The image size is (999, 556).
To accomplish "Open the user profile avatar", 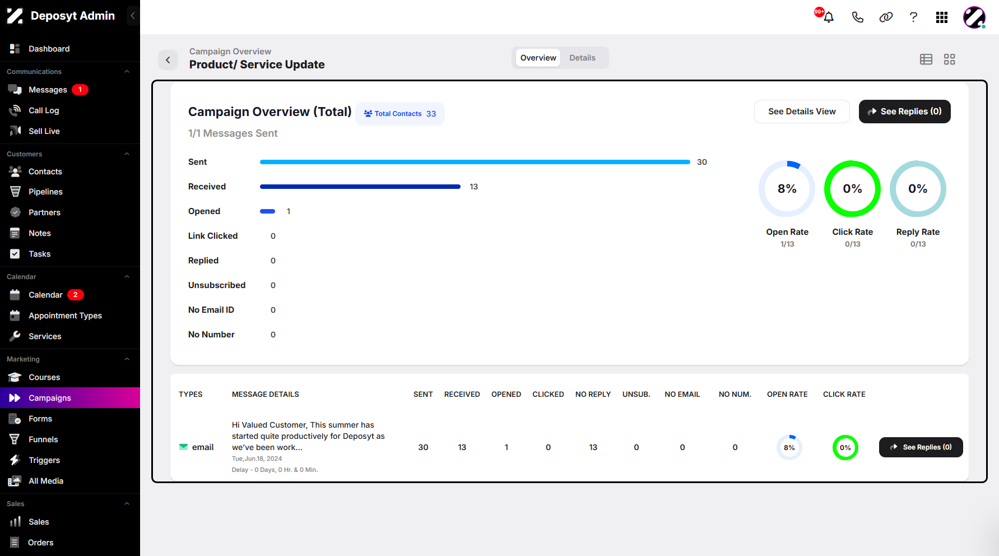I will point(974,17).
